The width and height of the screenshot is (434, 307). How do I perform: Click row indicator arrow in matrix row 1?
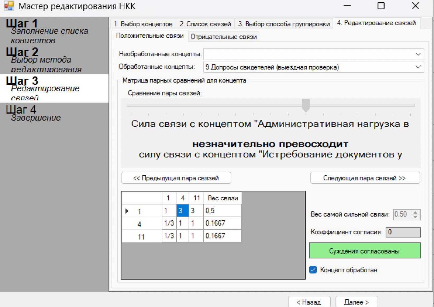(127, 211)
